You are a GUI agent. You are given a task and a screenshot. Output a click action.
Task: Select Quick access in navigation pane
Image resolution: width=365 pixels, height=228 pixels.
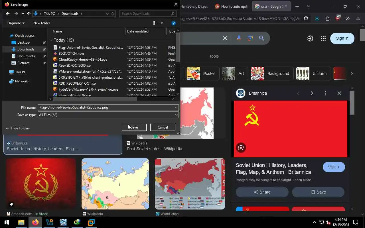tap(25, 36)
